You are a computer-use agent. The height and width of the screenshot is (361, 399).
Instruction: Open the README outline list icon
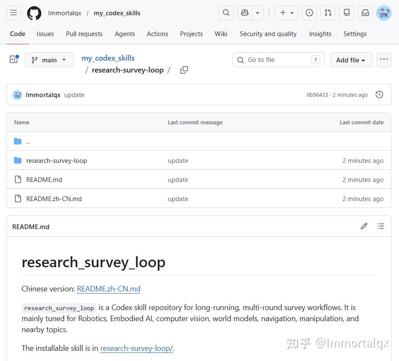(x=380, y=226)
